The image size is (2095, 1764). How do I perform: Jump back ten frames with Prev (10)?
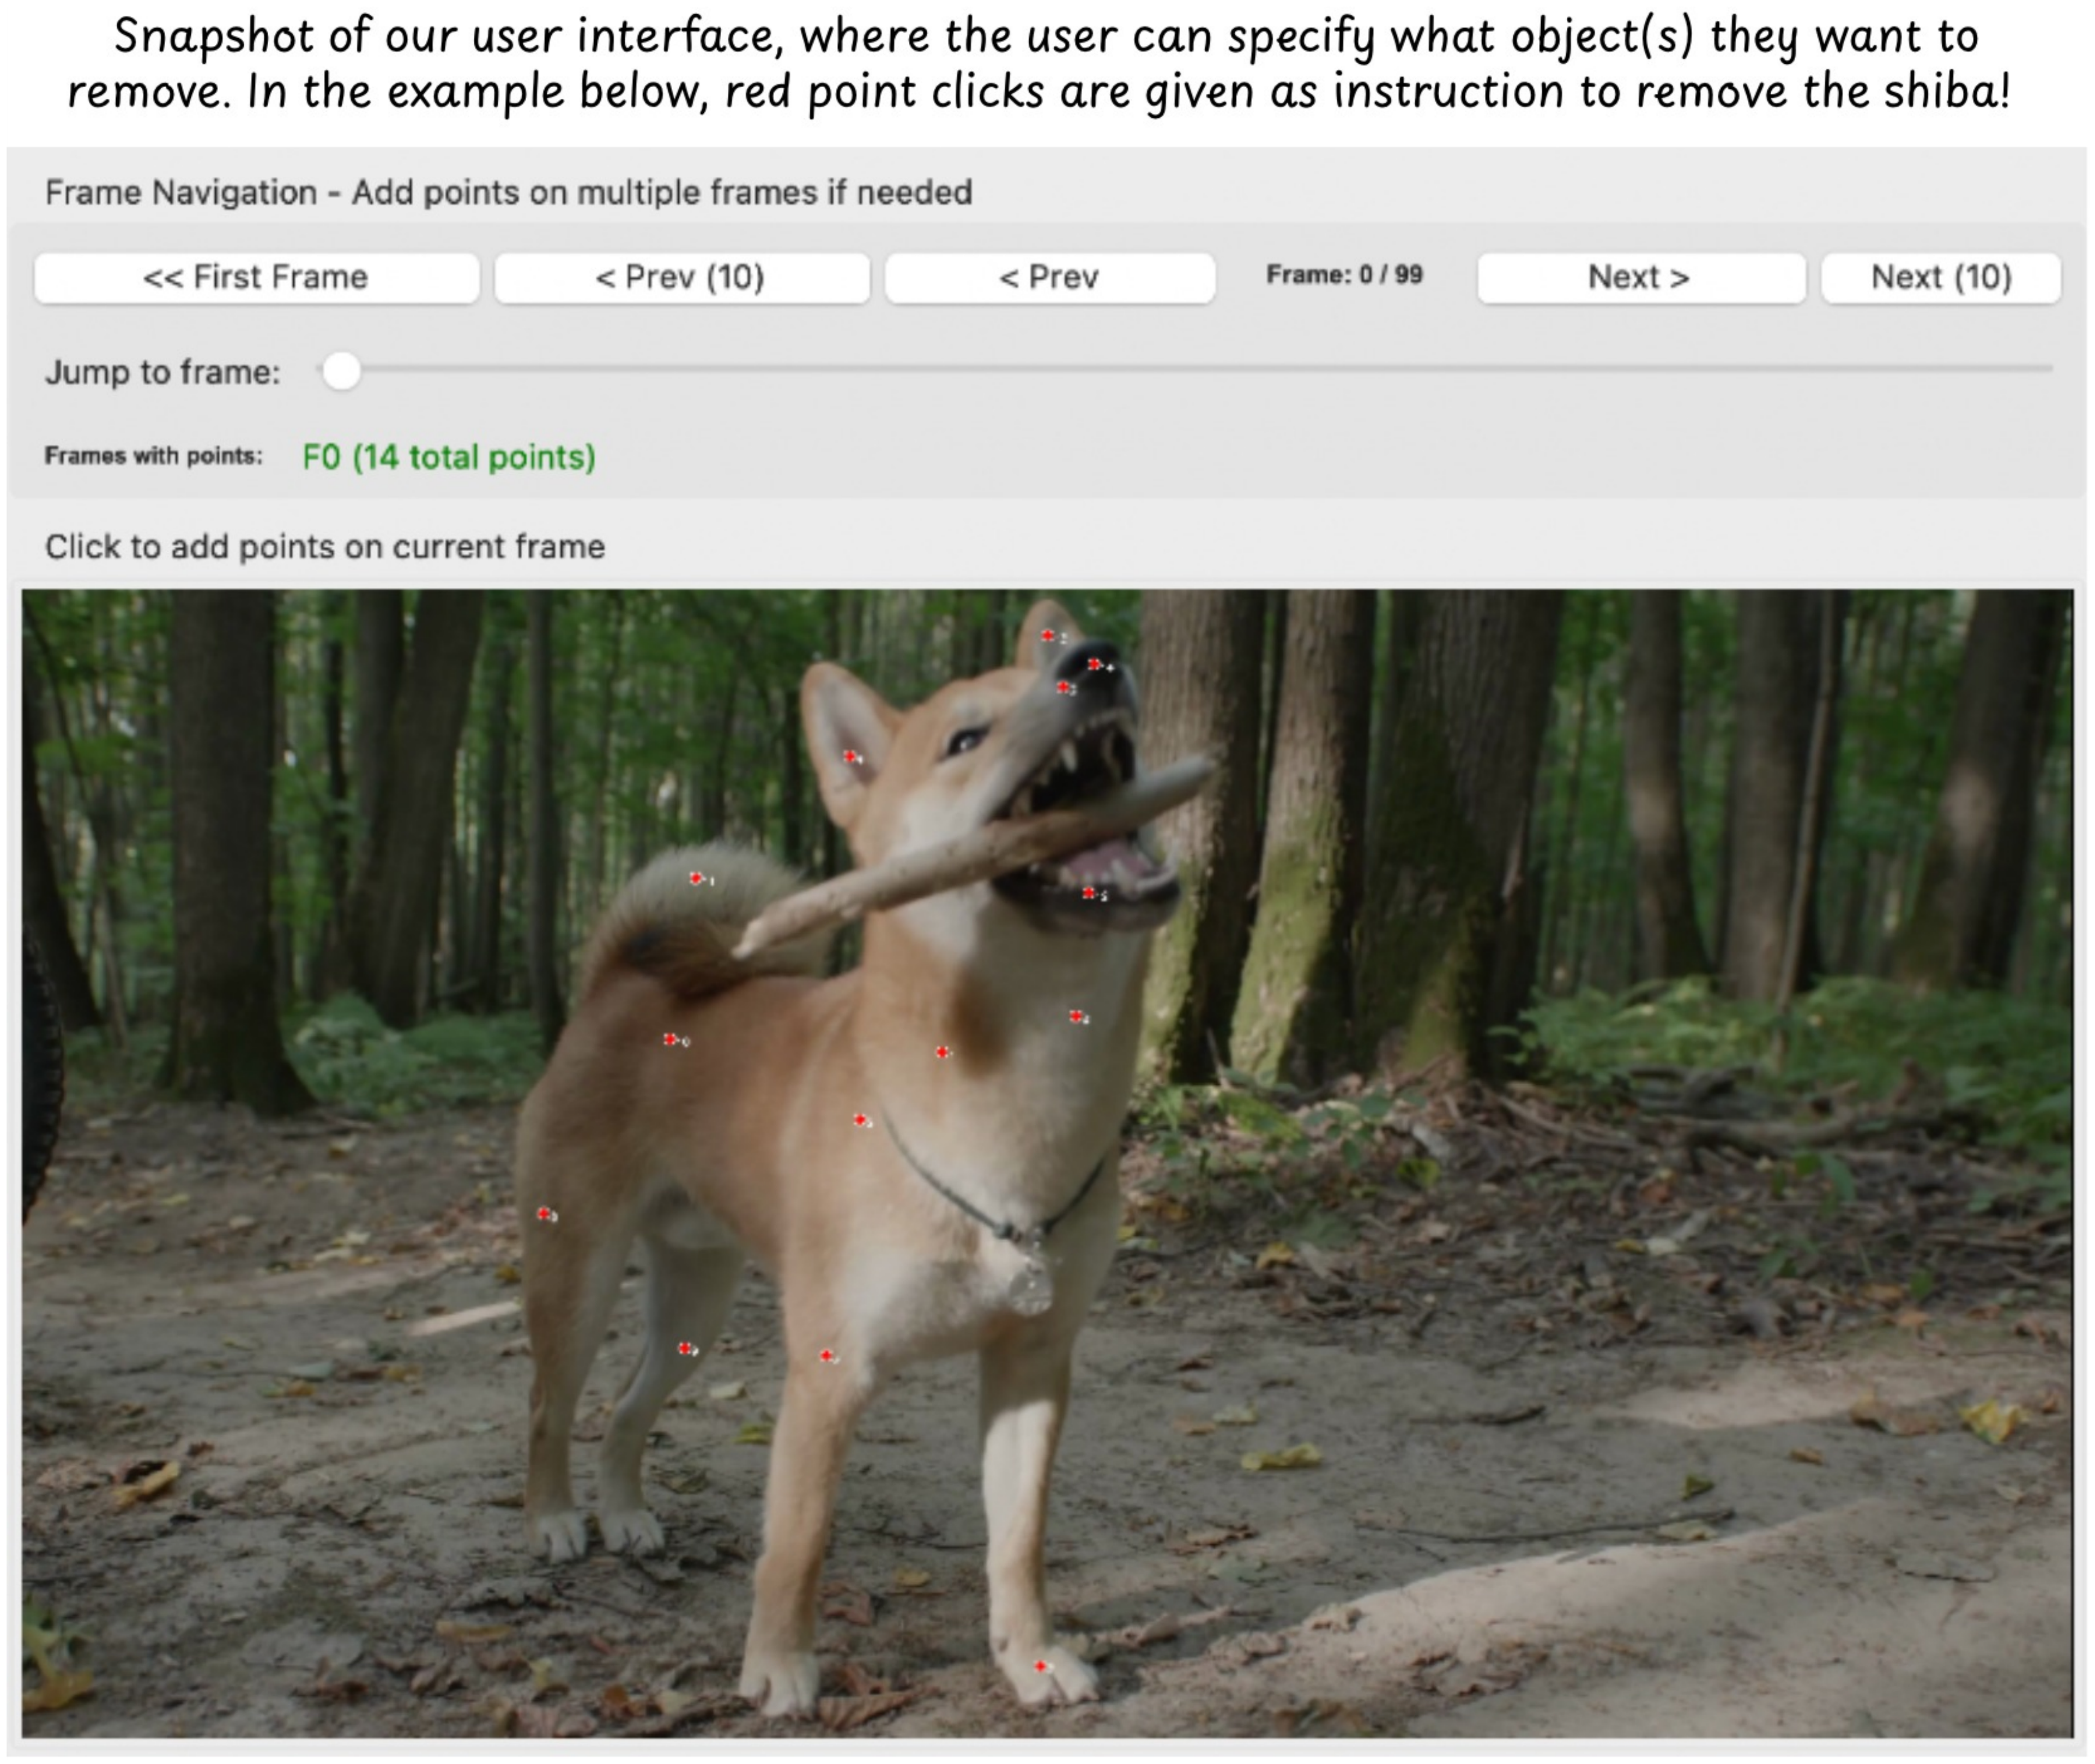[681, 277]
